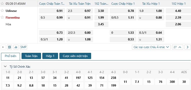Click the live stream play icon
This screenshot has width=191, height=90.
coord(3,47)
